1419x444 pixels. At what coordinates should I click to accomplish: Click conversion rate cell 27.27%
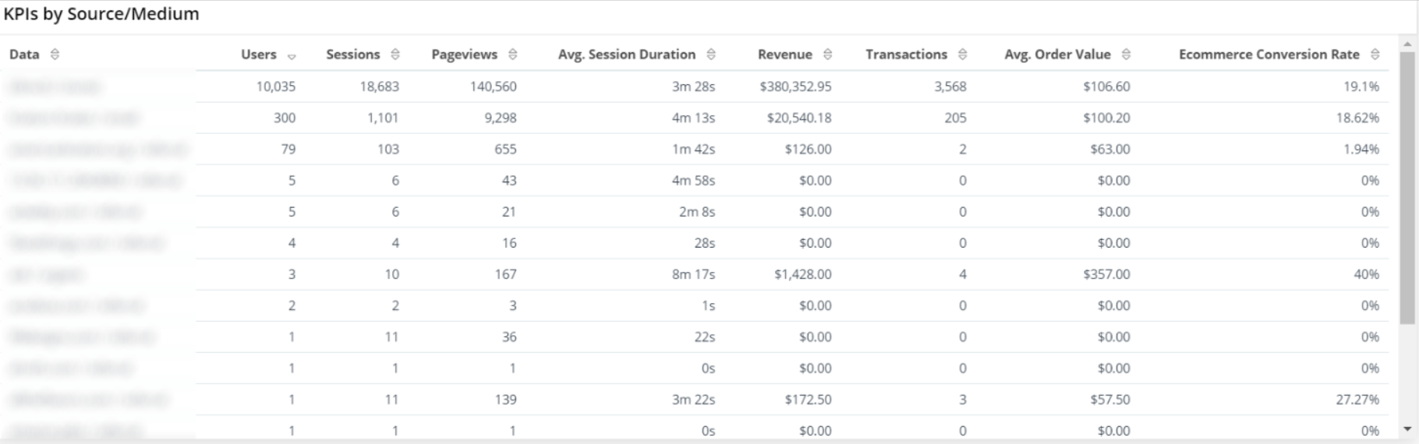point(1357,399)
